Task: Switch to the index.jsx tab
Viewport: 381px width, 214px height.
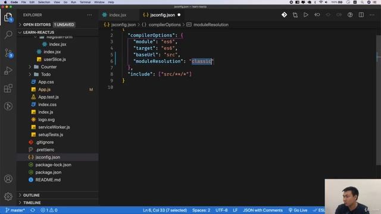Action: point(118,15)
